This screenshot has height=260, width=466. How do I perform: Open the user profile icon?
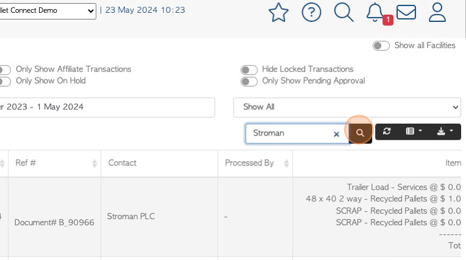(437, 12)
